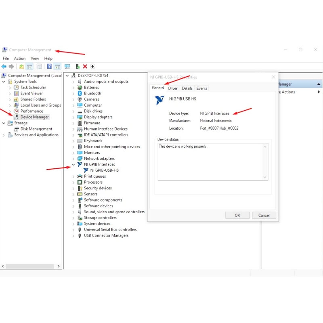Click the Storage controllers category
Image resolution: width=323 pixels, height=323 pixels.
click(100, 218)
